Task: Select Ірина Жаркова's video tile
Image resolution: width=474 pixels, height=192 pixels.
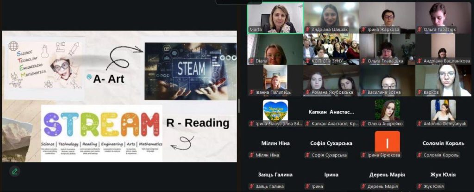Action: coord(387,17)
